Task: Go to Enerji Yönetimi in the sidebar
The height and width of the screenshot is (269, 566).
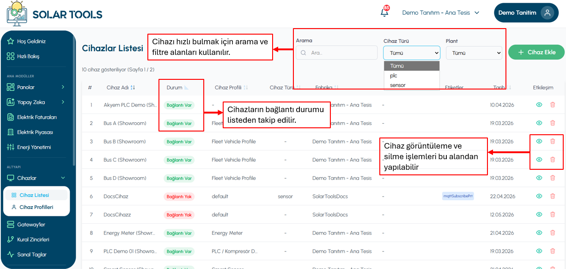Action: click(x=34, y=147)
